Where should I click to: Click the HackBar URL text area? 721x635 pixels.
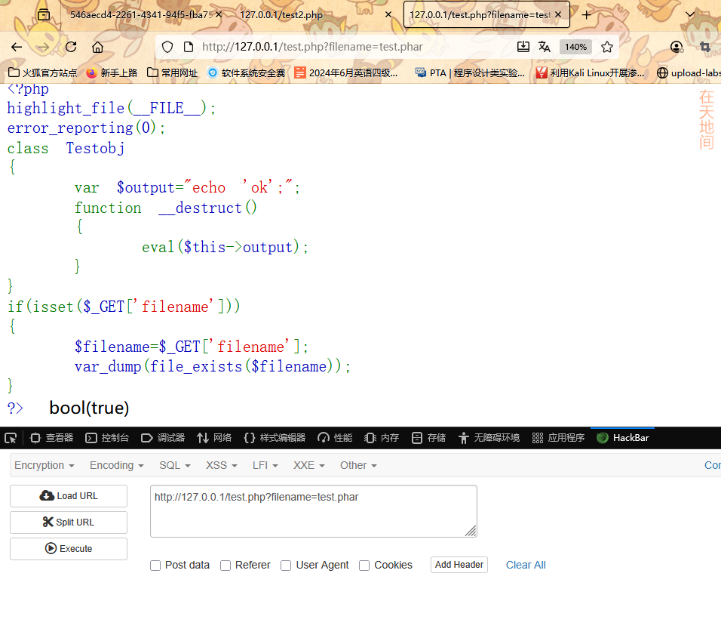313,511
